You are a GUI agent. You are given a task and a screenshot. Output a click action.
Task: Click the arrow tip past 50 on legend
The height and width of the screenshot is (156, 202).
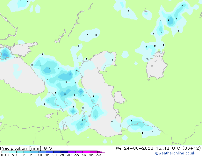pyautogui.click(x=101, y=152)
